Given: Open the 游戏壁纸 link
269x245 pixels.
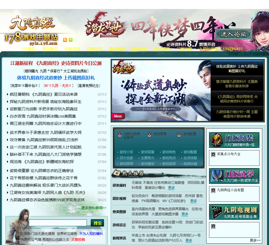Looking at the screenshot, I should 148,164.
